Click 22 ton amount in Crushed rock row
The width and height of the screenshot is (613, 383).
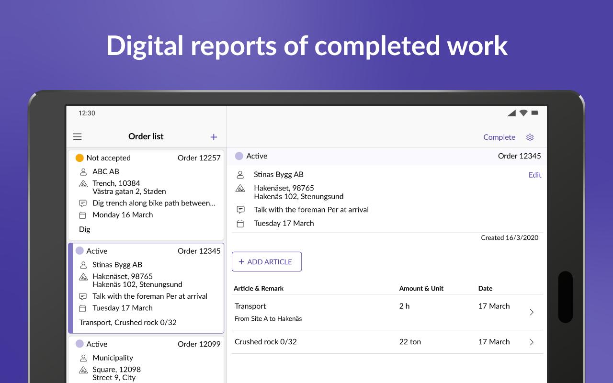(x=410, y=342)
